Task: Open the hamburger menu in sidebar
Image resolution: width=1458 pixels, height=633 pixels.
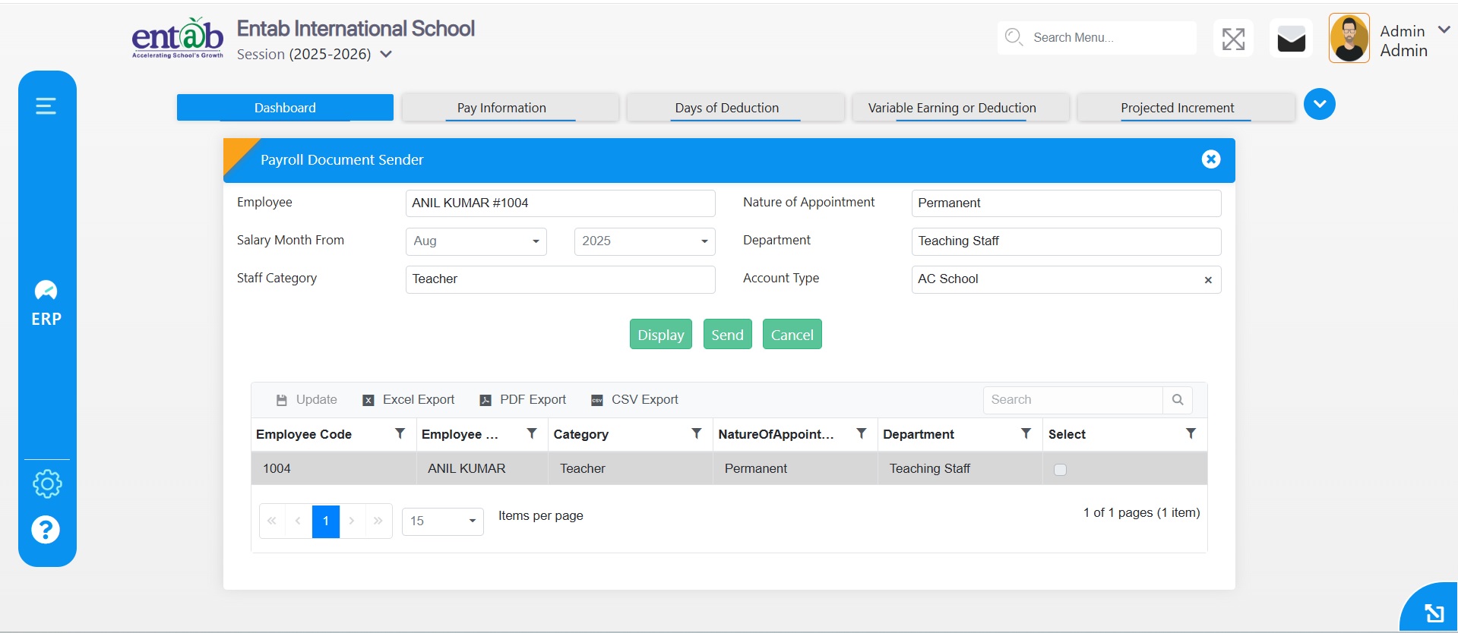Action: tap(46, 106)
